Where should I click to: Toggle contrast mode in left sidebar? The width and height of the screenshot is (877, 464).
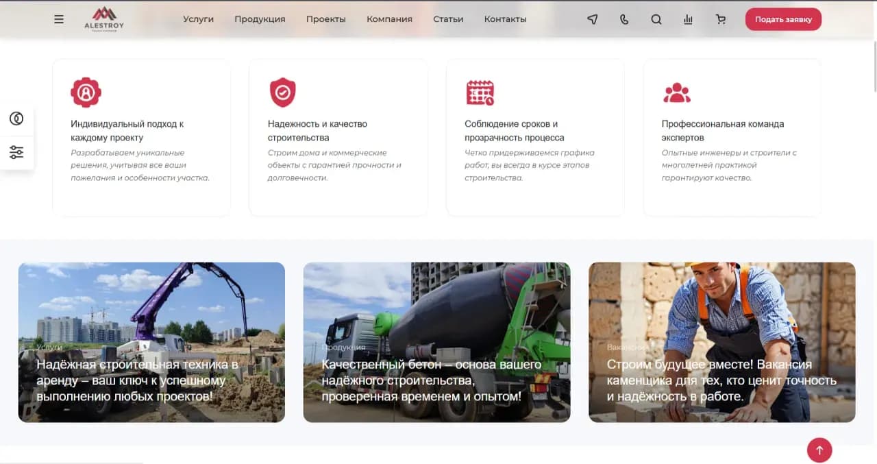point(17,118)
